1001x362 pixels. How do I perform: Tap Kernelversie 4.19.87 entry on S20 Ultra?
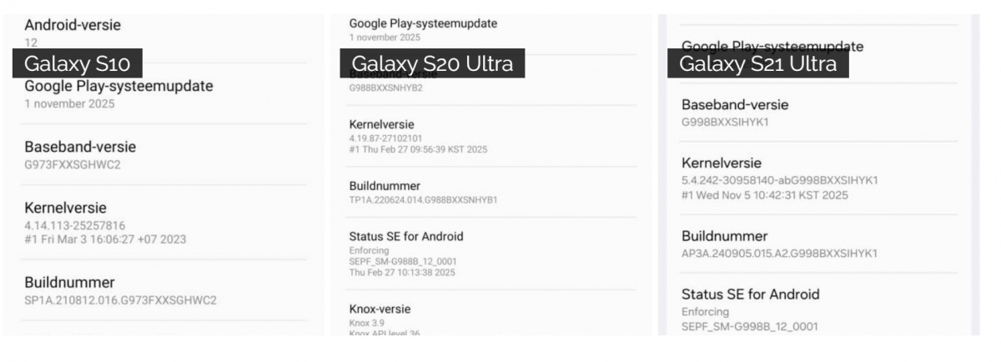(x=417, y=136)
